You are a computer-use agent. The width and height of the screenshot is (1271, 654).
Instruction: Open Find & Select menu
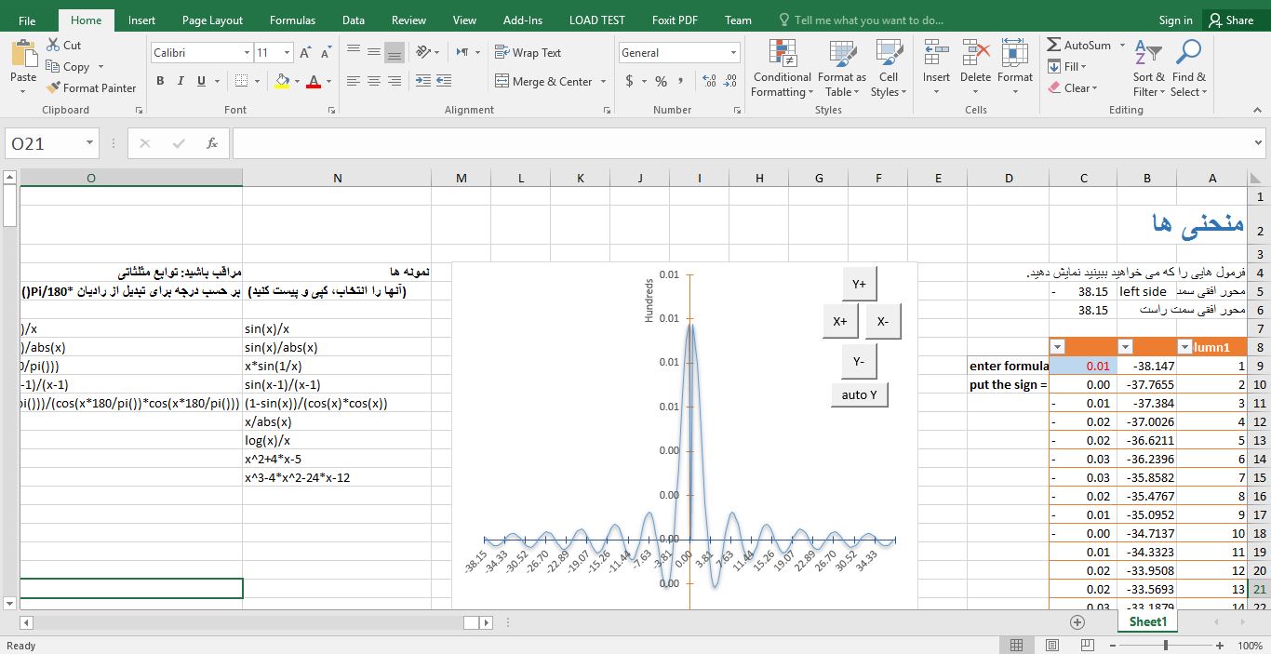[1188, 68]
